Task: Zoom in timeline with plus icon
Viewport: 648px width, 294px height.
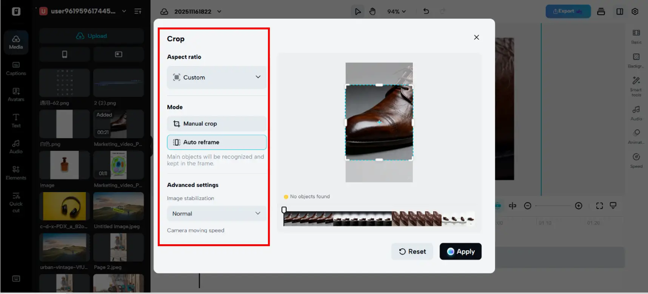Action: point(579,206)
